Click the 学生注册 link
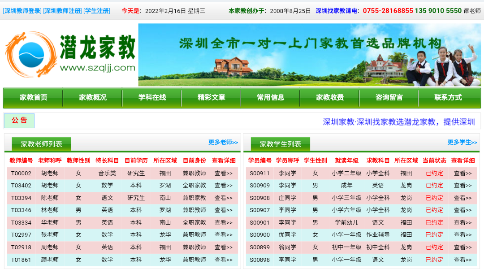The image size is (484, 269). pyautogui.click(x=97, y=11)
